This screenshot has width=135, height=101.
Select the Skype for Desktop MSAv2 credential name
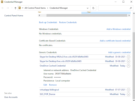coord(64,57)
